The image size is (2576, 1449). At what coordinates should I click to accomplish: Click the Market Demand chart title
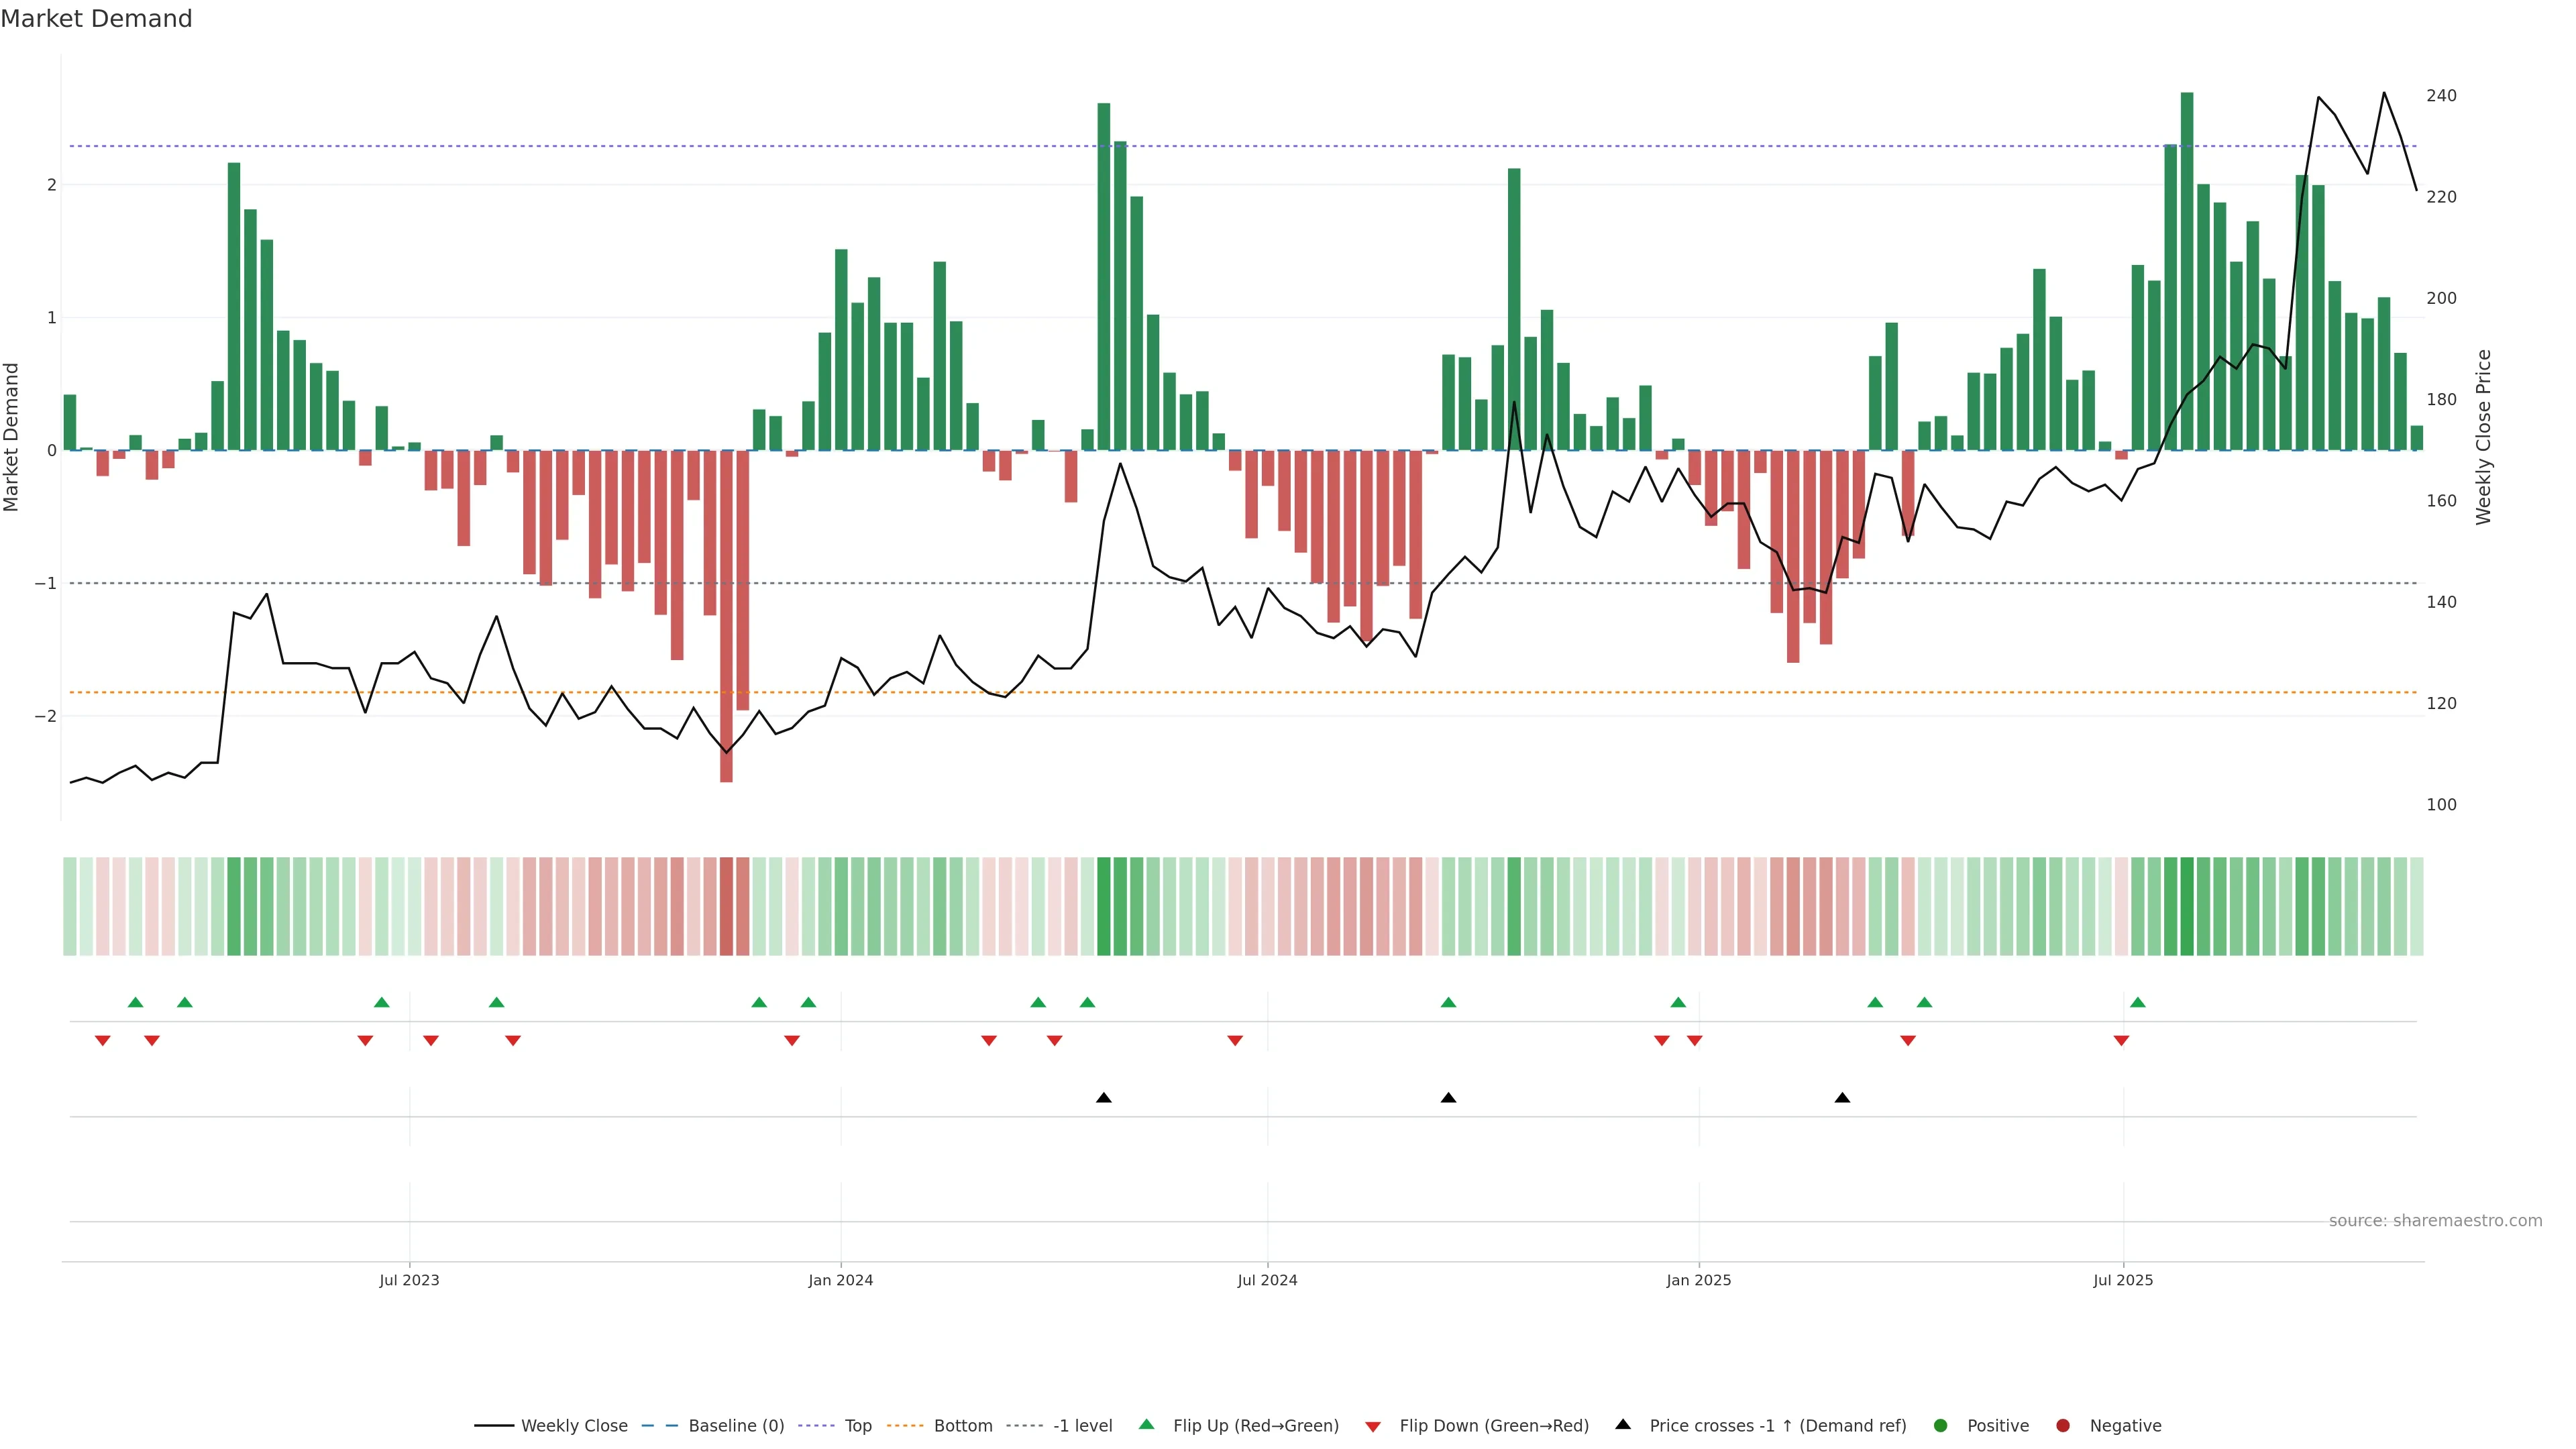pyautogui.click(x=97, y=19)
